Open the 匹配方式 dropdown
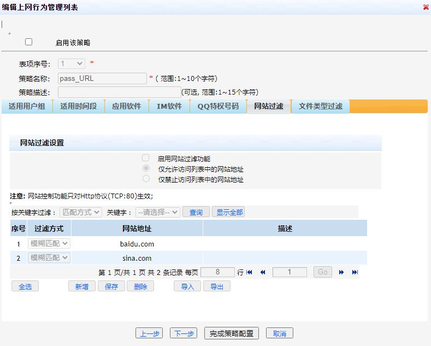Viewport: 431px width, 346px height. point(81,212)
